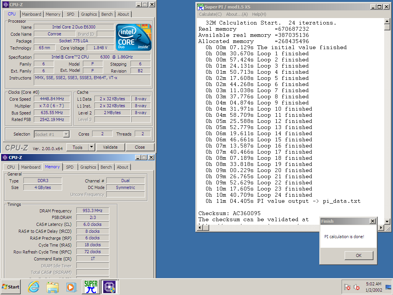Click Rated FSB value 2542.19 MHz

pyautogui.click(x=52, y=120)
